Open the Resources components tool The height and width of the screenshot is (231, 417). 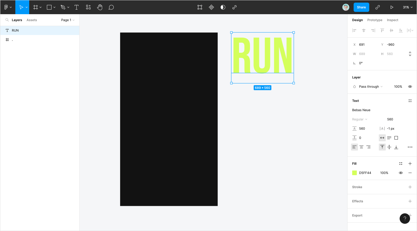pyautogui.click(x=88, y=7)
